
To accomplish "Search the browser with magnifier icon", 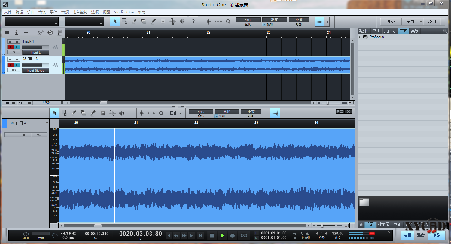I will pyautogui.click(x=445, y=31).
